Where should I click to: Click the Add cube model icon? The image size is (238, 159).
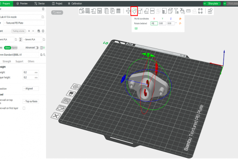[82, 11]
